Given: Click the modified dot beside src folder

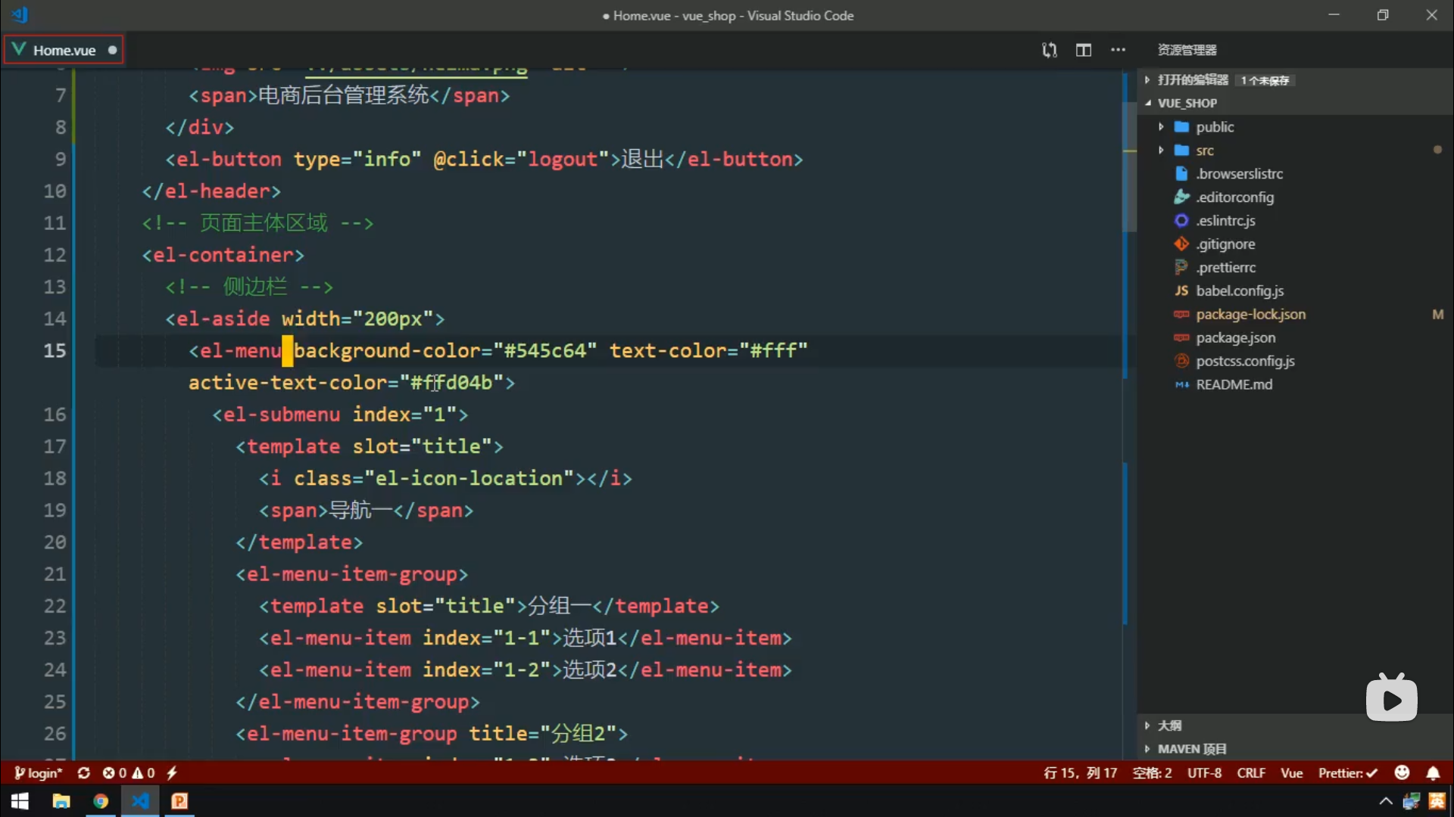Looking at the screenshot, I should click(1437, 150).
